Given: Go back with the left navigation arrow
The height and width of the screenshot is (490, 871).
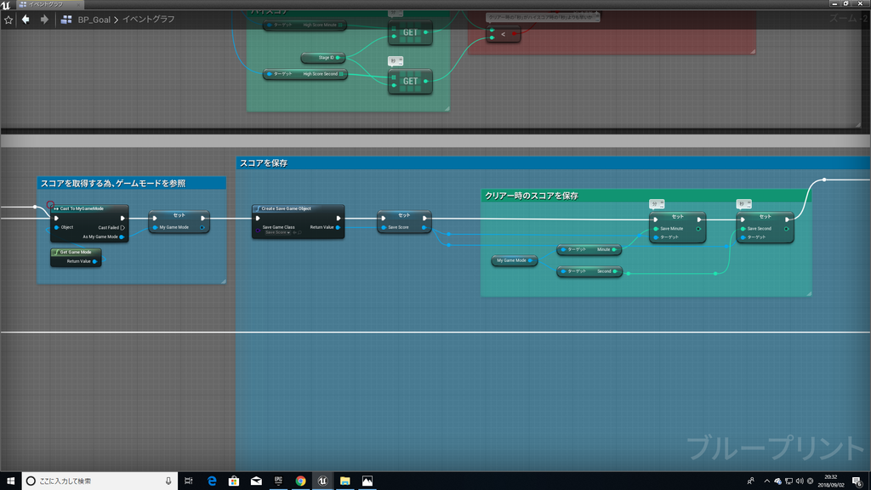Looking at the screenshot, I should coord(26,20).
